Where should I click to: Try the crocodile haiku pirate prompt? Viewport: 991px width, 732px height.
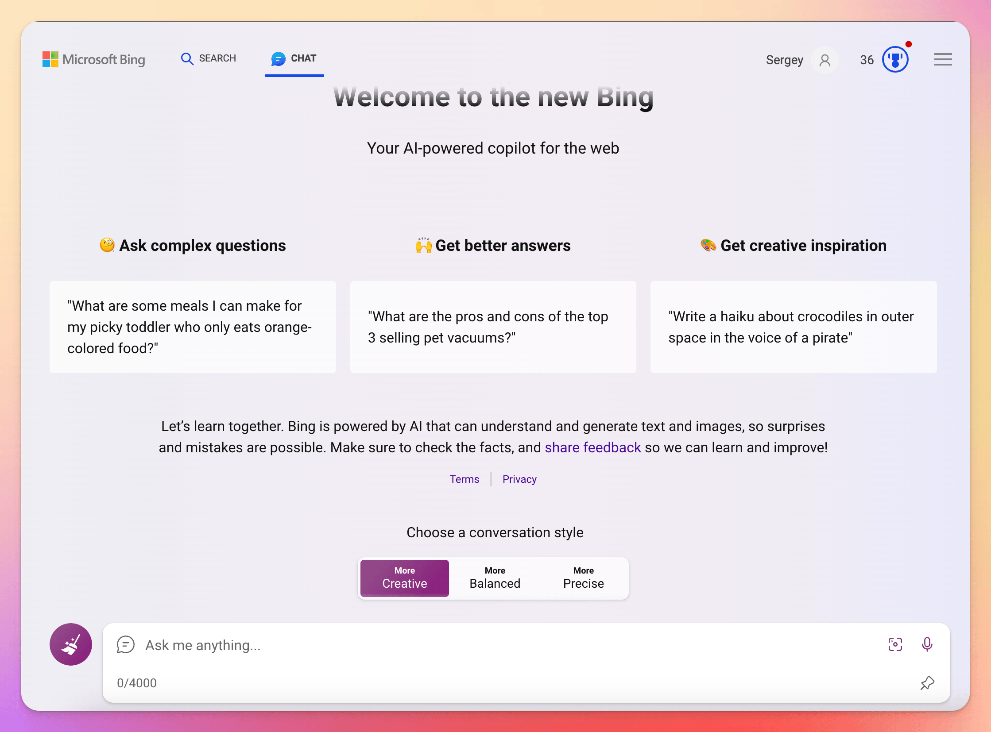click(x=793, y=327)
